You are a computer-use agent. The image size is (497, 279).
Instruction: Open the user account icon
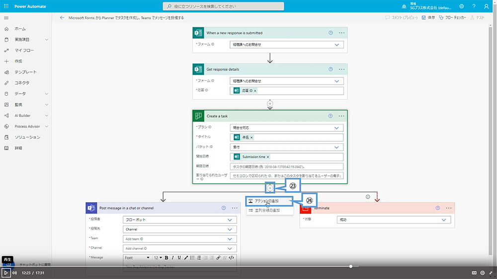486,6
